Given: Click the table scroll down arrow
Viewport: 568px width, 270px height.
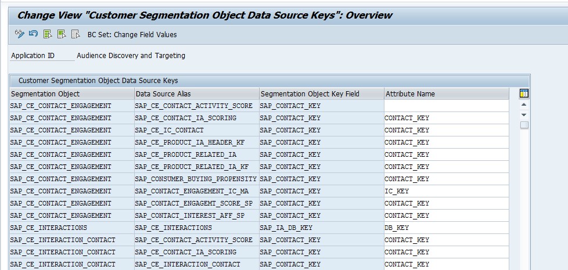Looking at the screenshot, I should (x=524, y=115).
